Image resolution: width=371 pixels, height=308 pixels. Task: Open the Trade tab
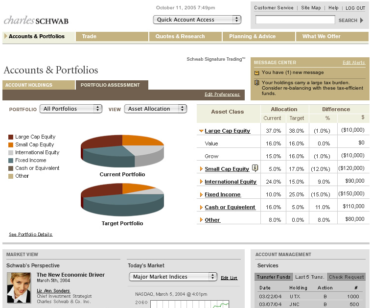pos(112,36)
